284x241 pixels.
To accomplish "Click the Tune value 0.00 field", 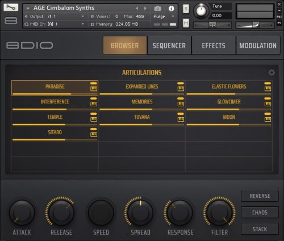I will coord(220,15).
